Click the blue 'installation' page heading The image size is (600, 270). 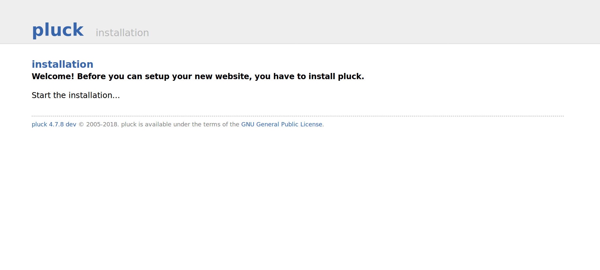pos(62,64)
